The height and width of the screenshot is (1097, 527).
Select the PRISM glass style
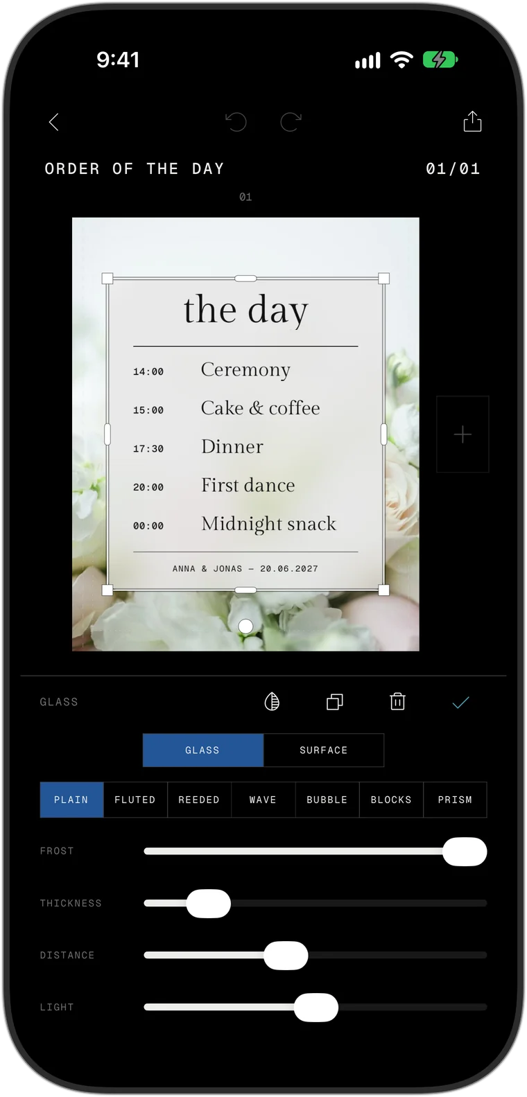(x=455, y=800)
